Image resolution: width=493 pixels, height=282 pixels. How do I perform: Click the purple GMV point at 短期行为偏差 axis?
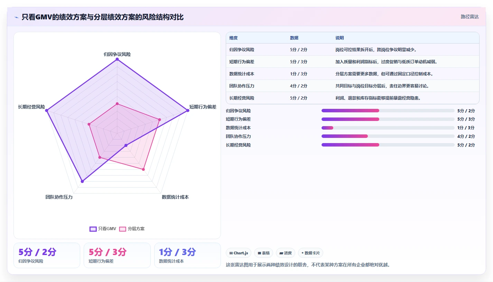click(x=188, y=111)
